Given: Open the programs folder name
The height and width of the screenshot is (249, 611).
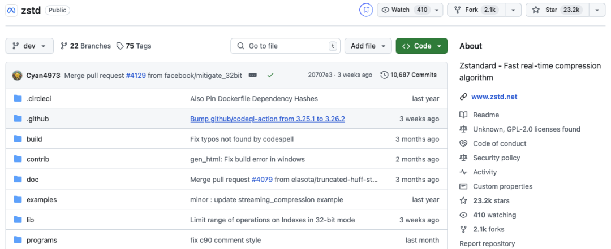Looking at the screenshot, I should [42, 241].
